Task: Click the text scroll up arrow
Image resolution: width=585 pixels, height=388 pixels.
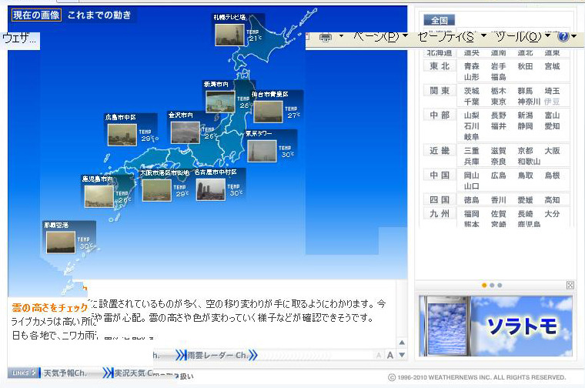Action: coord(402,343)
